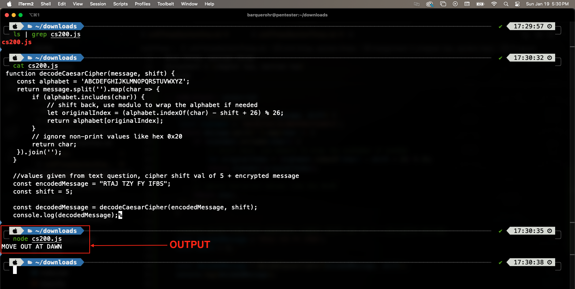575x289 pixels.
Task: Open the Session menu
Action: [x=98, y=4]
